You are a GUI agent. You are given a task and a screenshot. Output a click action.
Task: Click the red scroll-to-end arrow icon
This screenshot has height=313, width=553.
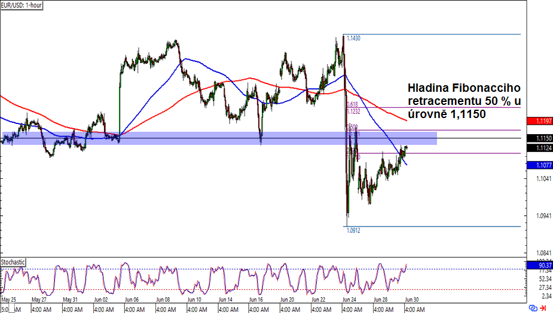tap(543, 308)
